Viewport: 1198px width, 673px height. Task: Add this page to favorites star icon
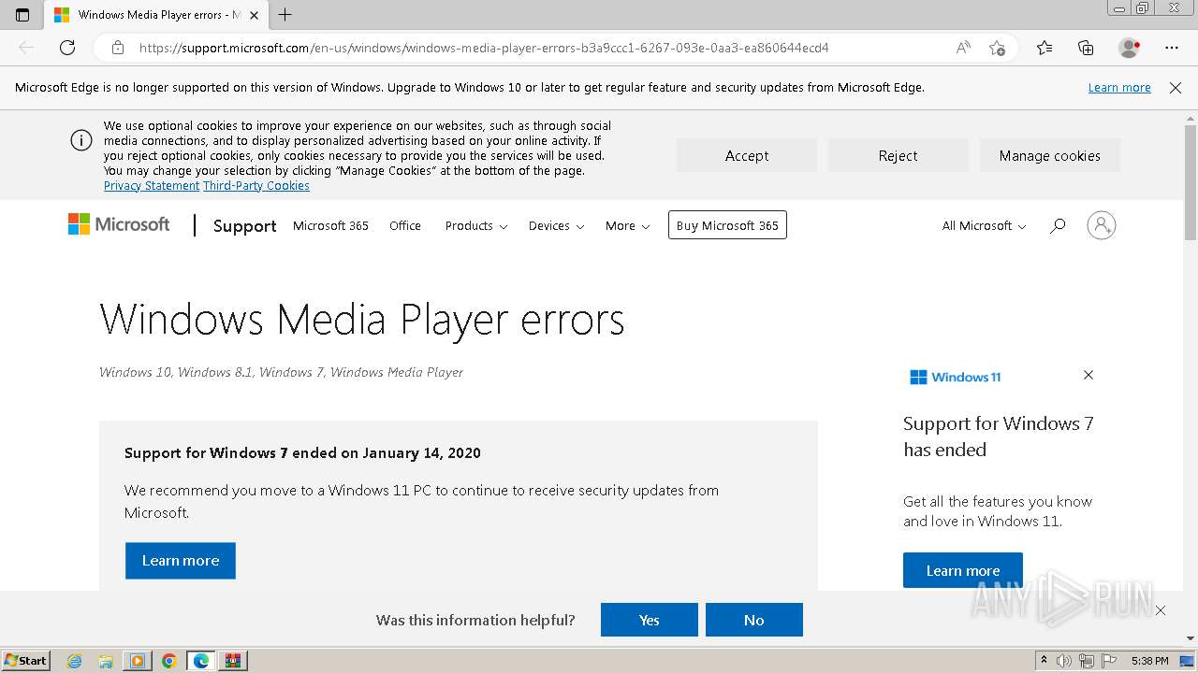tap(997, 48)
